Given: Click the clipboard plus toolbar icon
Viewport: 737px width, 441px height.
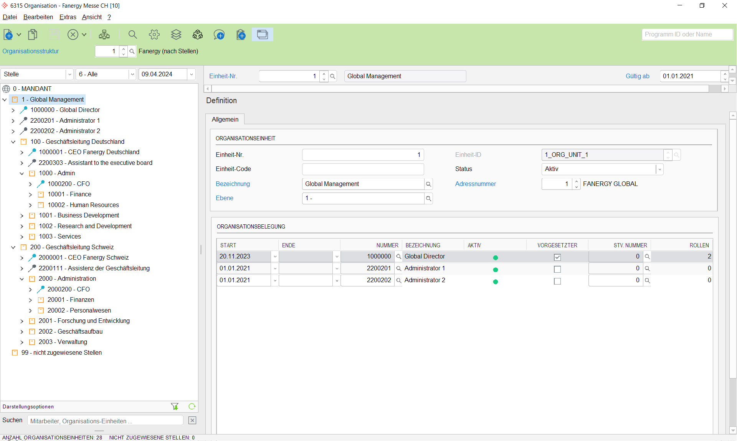Looking at the screenshot, I should click(x=241, y=35).
